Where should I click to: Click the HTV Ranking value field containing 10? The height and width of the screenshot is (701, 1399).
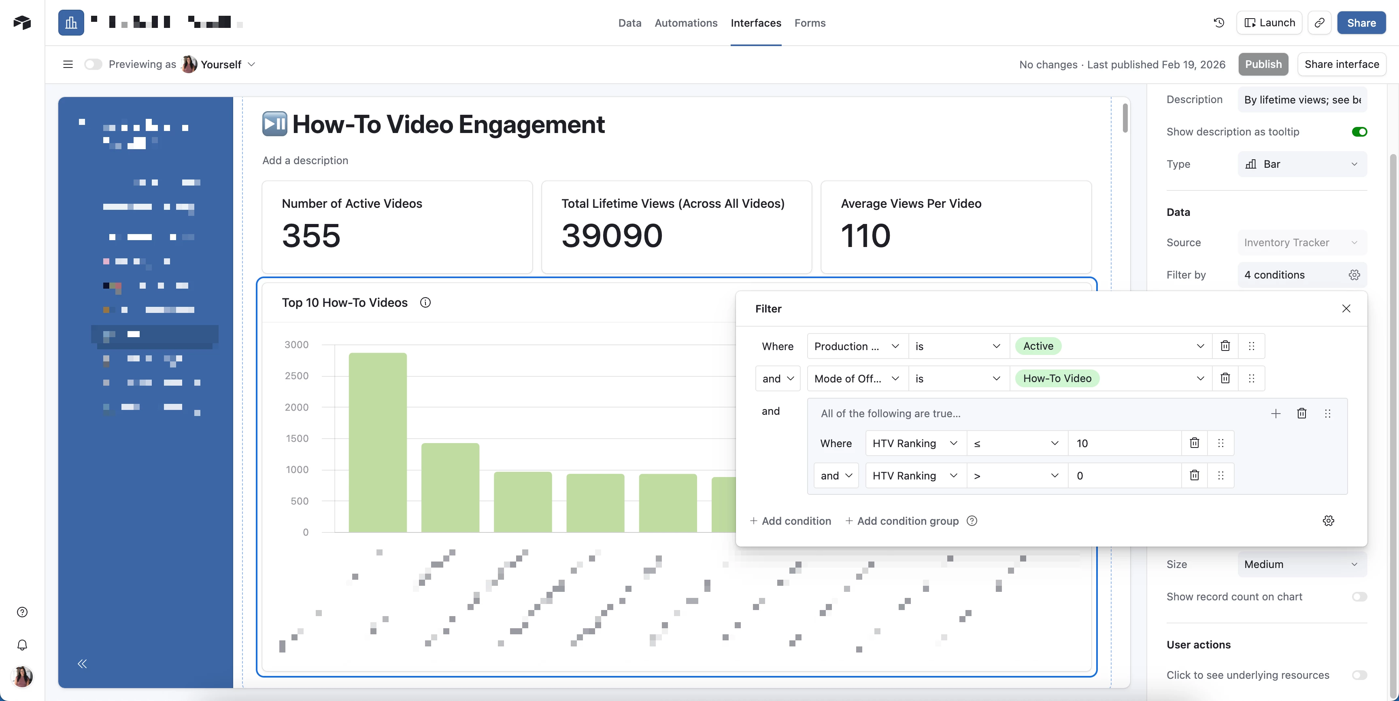pyautogui.click(x=1124, y=443)
